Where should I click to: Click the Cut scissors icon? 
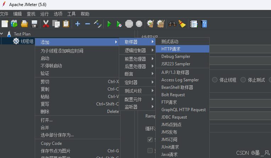[x=46, y=24]
